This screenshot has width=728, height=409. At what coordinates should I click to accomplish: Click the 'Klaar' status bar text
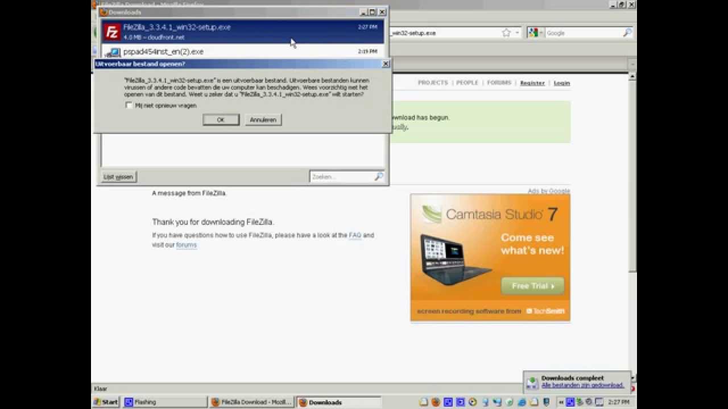(x=100, y=389)
